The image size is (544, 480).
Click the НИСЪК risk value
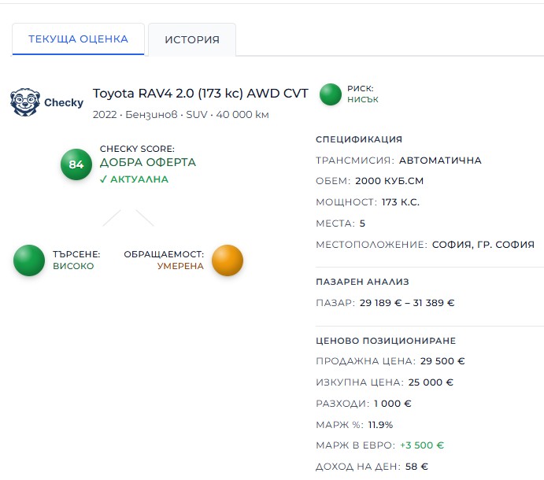pyautogui.click(x=363, y=99)
